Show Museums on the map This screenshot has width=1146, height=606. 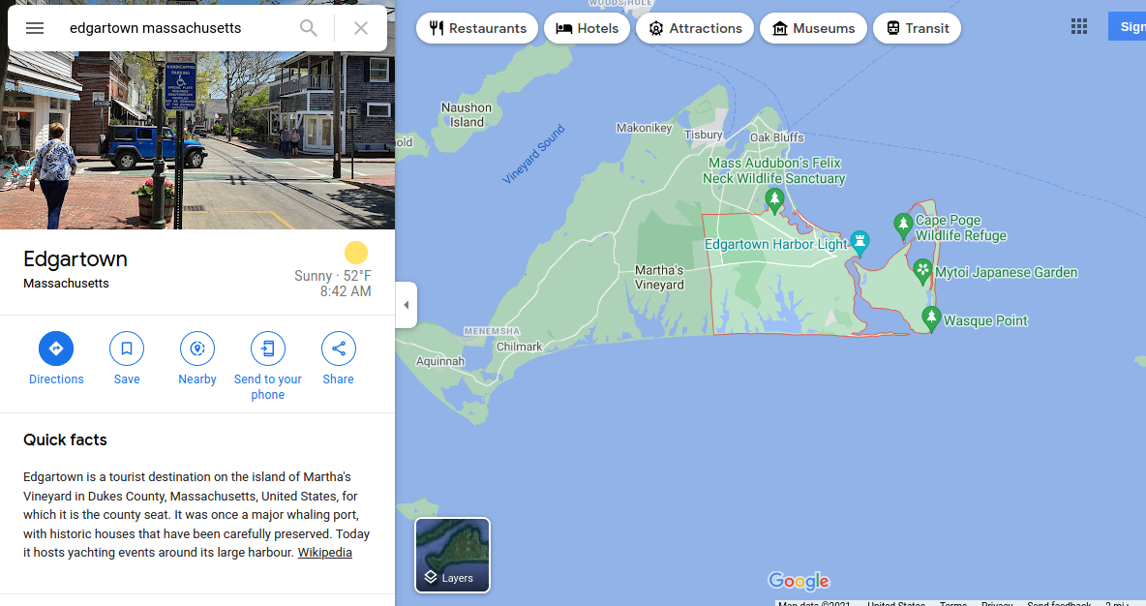click(813, 28)
